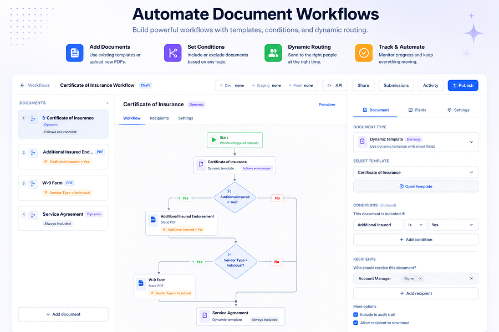Viewport: 499px width, 332px height.
Task: Expand the Dynamic template document type dropdown
Action: 416,142
